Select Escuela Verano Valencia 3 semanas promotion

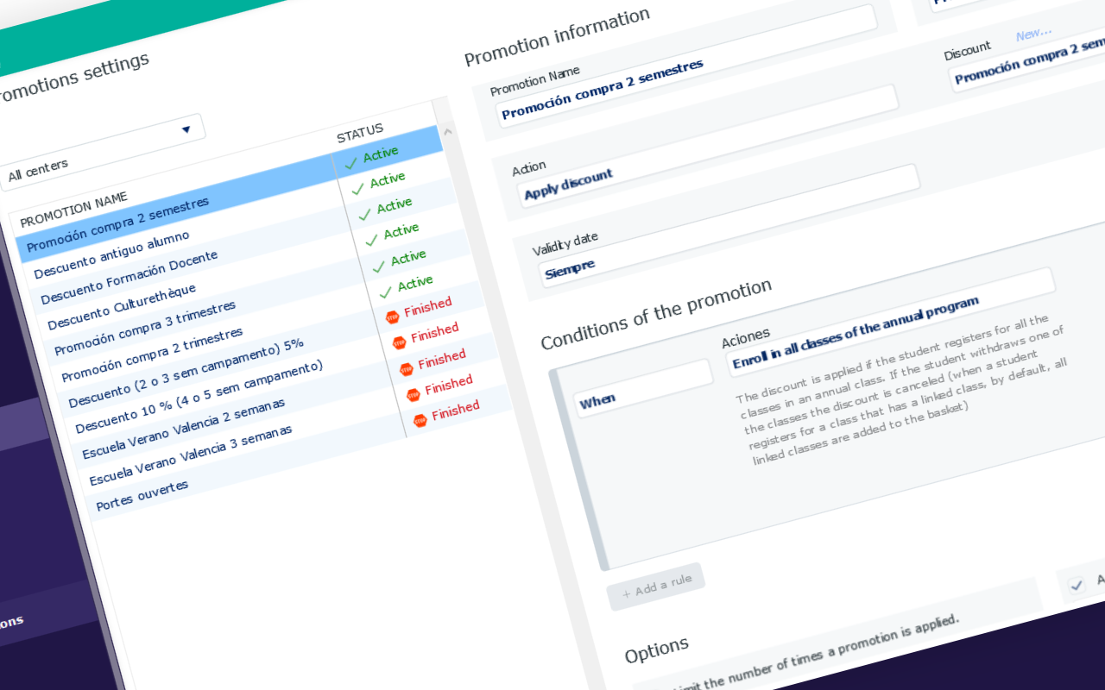click(191, 455)
